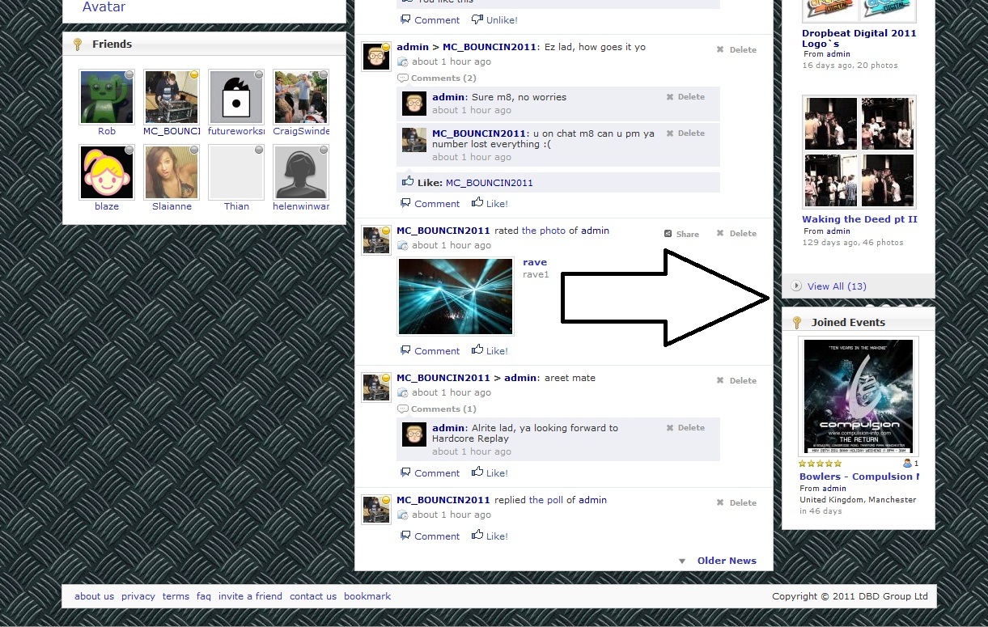Open Compulsion event flyer image
This screenshot has height=627, width=988.
[859, 396]
